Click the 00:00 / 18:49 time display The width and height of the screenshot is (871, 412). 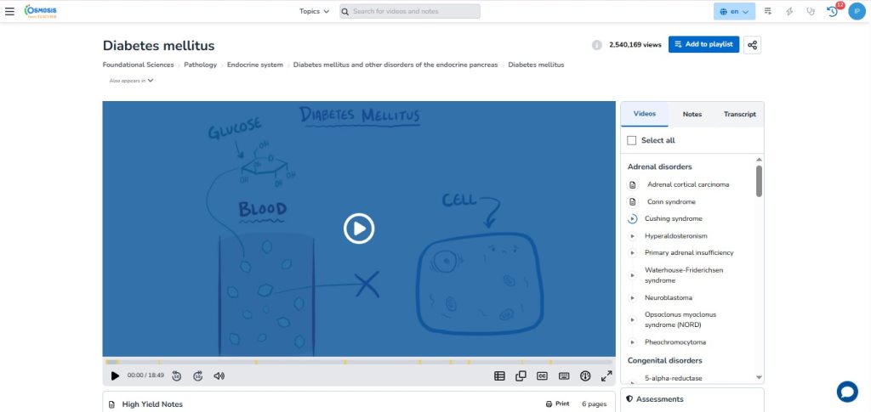click(x=145, y=375)
